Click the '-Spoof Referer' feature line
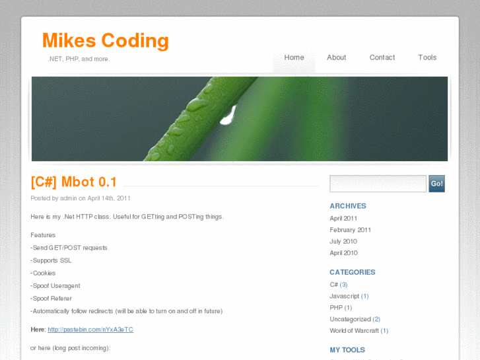Screen dimensions: 480x360 (51, 299)
